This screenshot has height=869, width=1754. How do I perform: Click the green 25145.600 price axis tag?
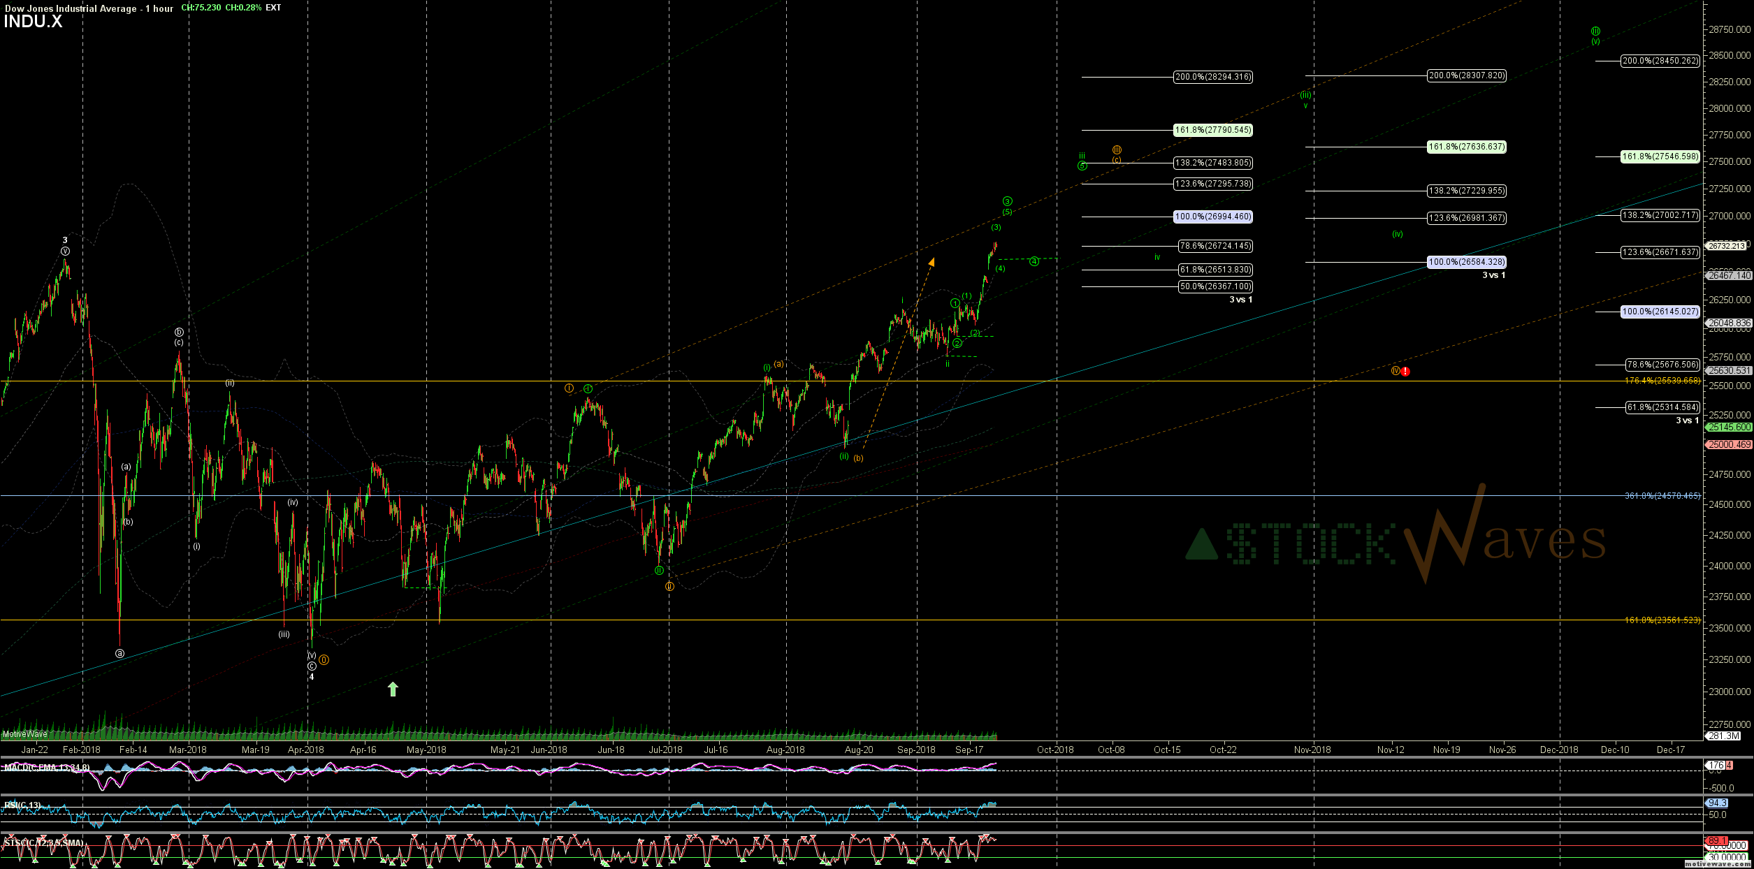1729,427
